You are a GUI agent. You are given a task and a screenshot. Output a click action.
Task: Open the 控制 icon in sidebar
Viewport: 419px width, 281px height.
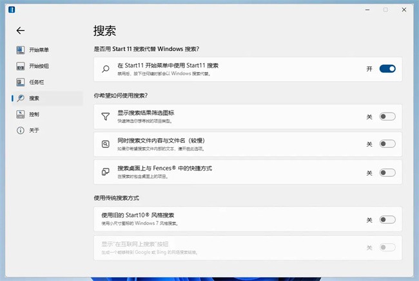[x=21, y=114]
